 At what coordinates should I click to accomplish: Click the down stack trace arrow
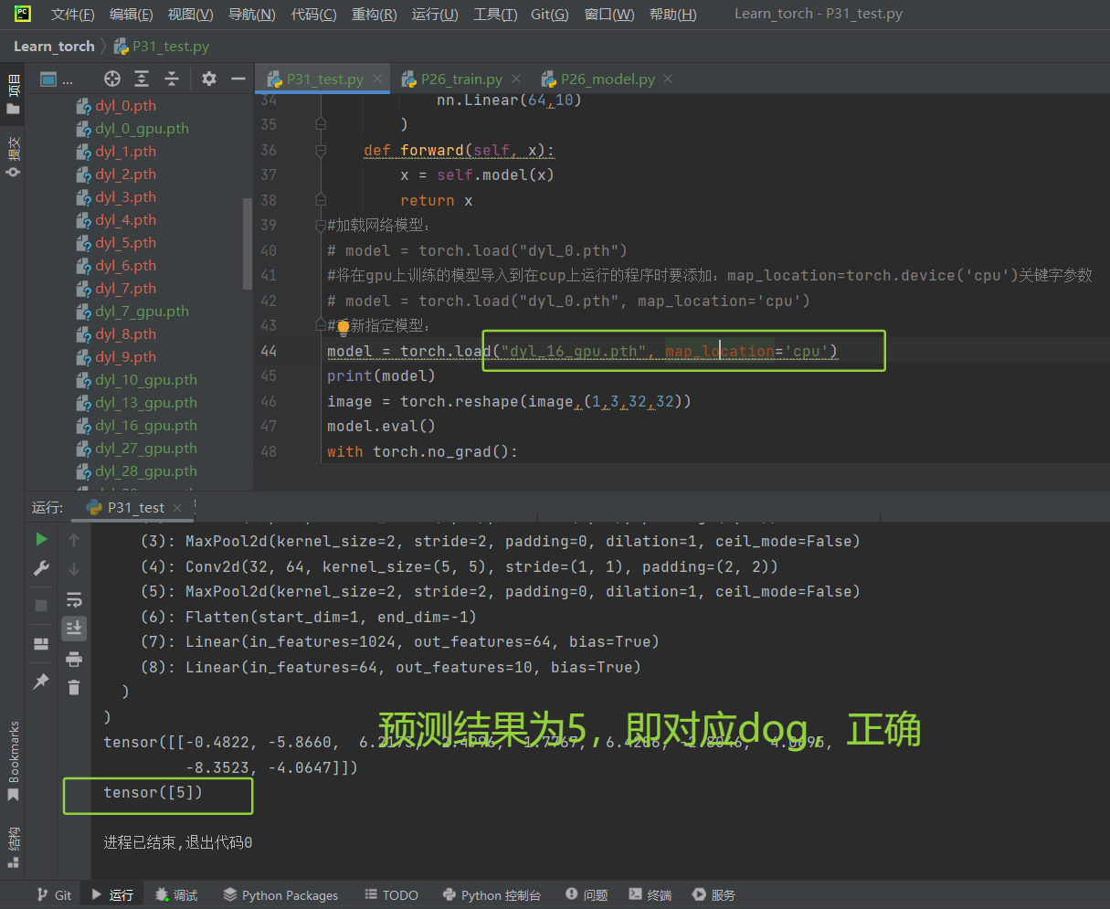pyautogui.click(x=74, y=569)
